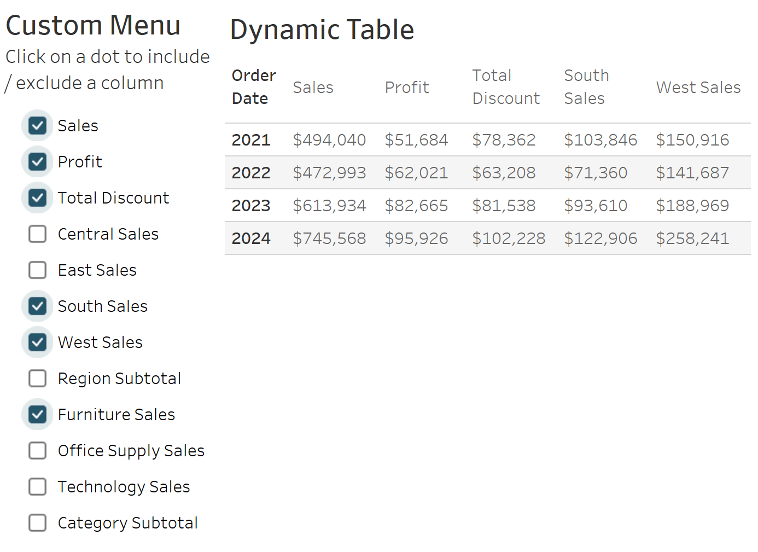Deselect the West Sales checkbox
Screen dimensions: 758x552
37,342
